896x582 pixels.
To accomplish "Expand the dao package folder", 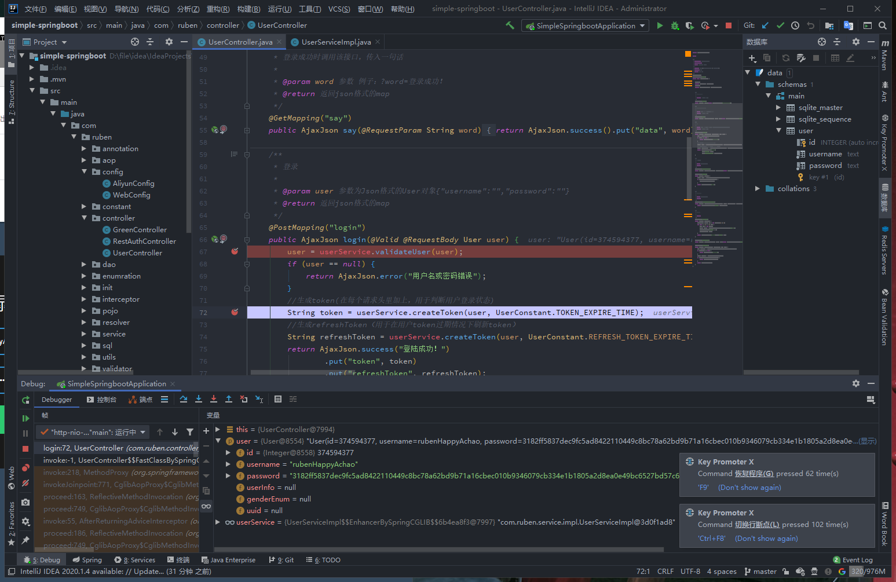I will click(84, 265).
